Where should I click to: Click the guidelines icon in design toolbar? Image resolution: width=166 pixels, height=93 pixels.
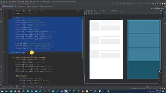[x=100, y=13]
